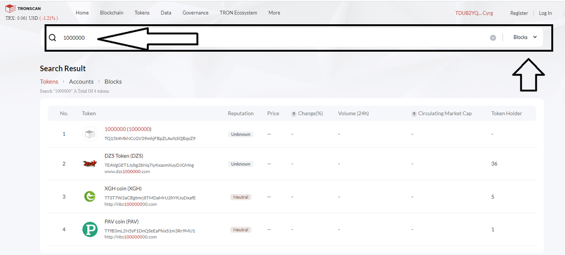
Task: Click the TDUB2YQ...Cyrg wallet address
Action: point(474,13)
